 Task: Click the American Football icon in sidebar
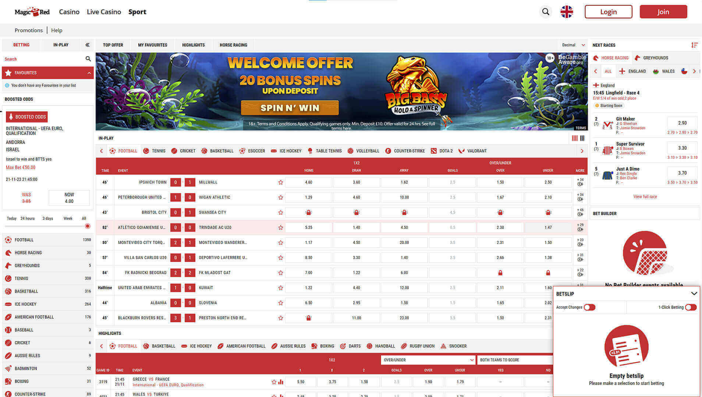(8, 317)
